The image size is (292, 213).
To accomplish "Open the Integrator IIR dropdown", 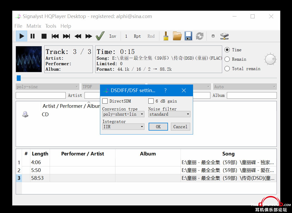I will tap(123, 127).
